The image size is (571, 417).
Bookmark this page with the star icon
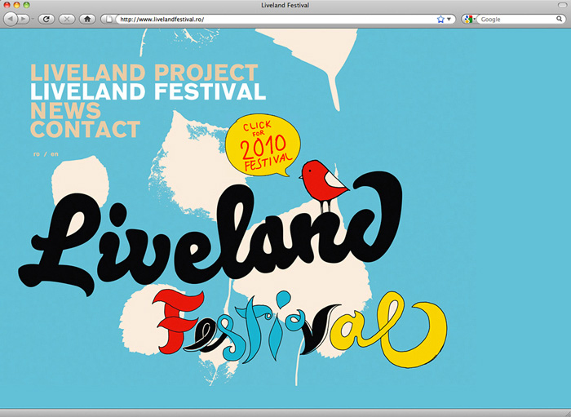click(x=440, y=18)
